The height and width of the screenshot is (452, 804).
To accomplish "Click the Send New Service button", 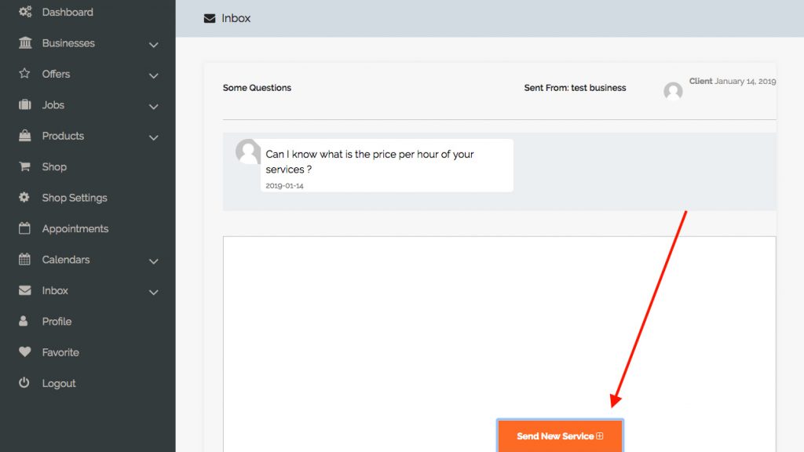I will [x=560, y=436].
